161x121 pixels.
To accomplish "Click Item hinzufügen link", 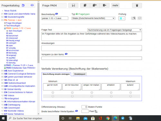I will pyautogui.click(x=15, y=31).
